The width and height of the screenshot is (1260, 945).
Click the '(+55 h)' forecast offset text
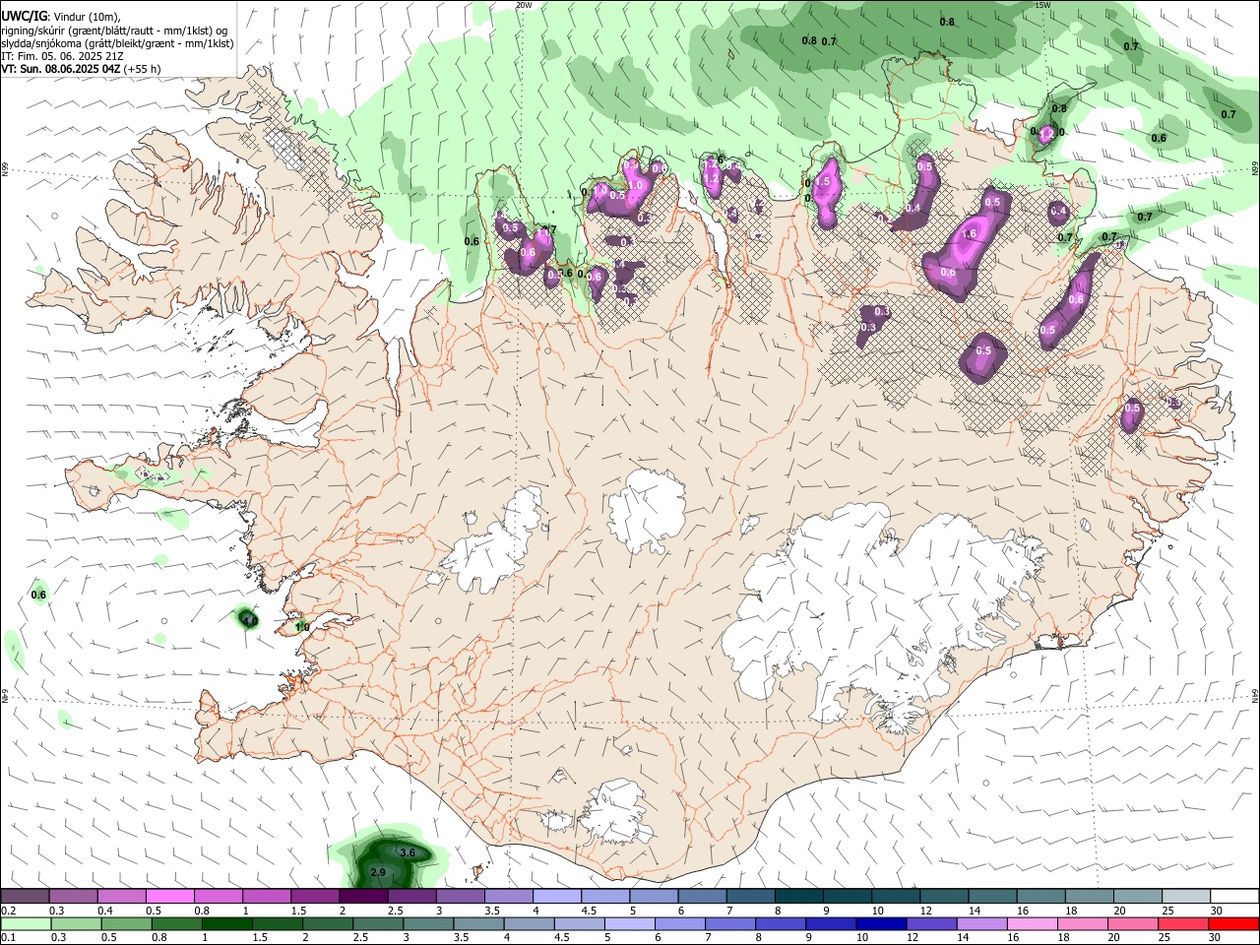(144, 69)
